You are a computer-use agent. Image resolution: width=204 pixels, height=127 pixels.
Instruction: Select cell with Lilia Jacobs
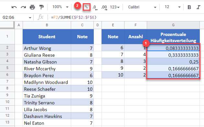(47, 109)
